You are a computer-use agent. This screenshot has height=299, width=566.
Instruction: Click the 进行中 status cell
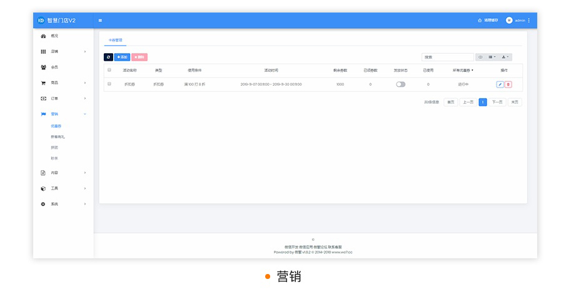(463, 84)
